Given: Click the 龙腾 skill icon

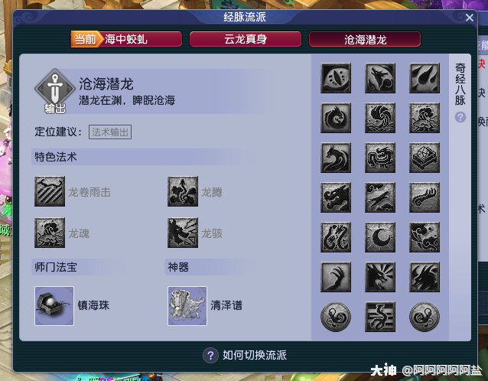Looking at the screenshot, I should [x=183, y=191].
